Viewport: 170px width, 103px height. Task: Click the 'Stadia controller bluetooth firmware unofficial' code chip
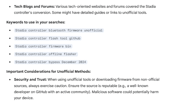59,30
